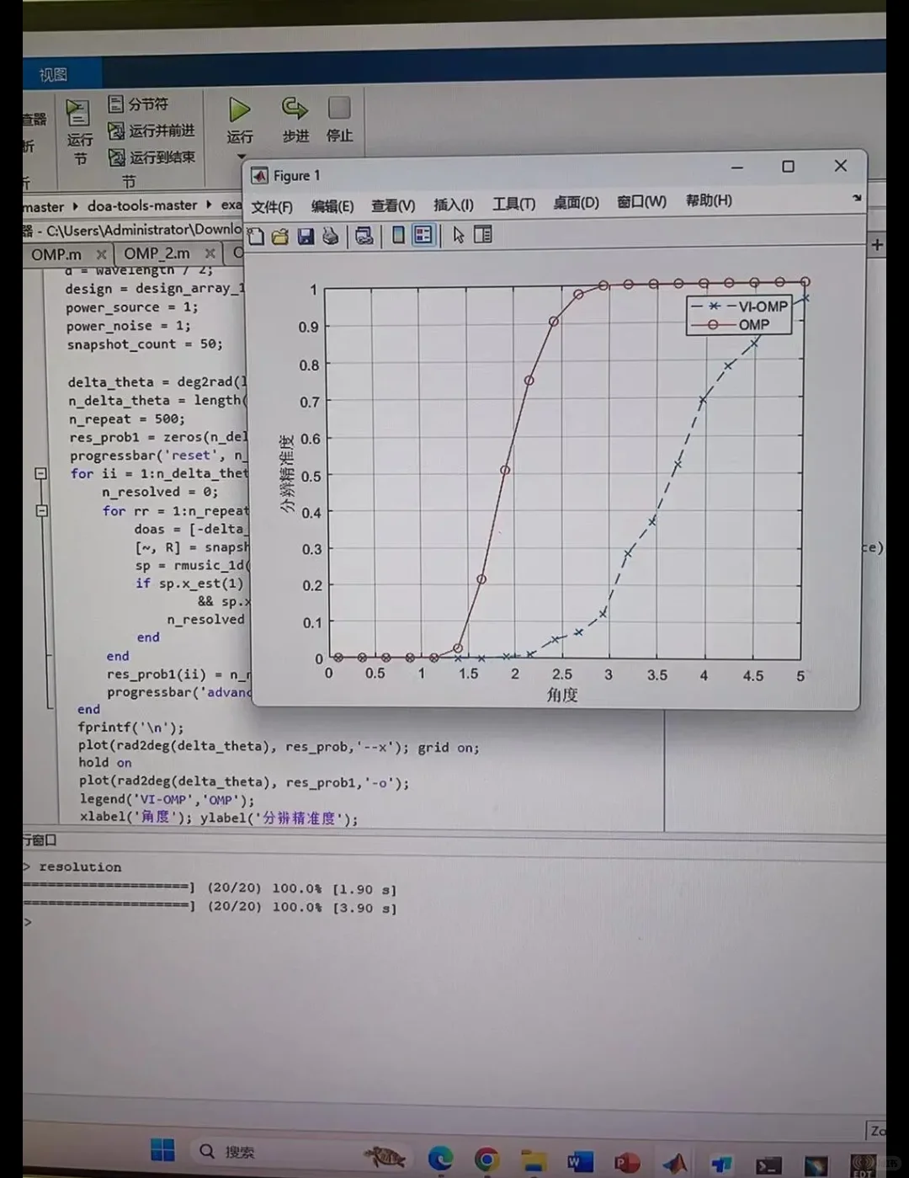Open the 帮助(H) menu in Figure 1
Image resolution: width=909 pixels, height=1178 pixels.
pyautogui.click(x=709, y=200)
